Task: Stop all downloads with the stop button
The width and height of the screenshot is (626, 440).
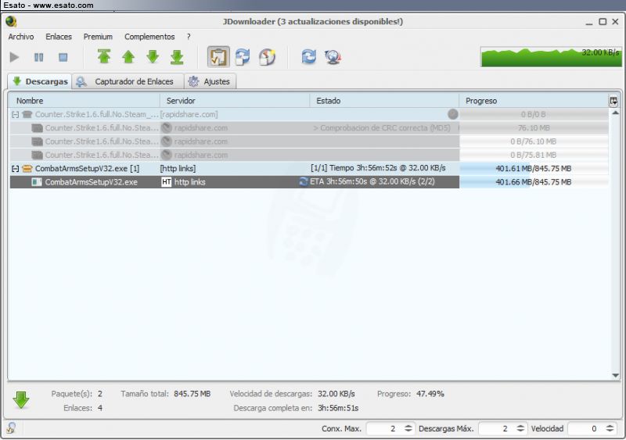Action: pyautogui.click(x=63, y=57)
